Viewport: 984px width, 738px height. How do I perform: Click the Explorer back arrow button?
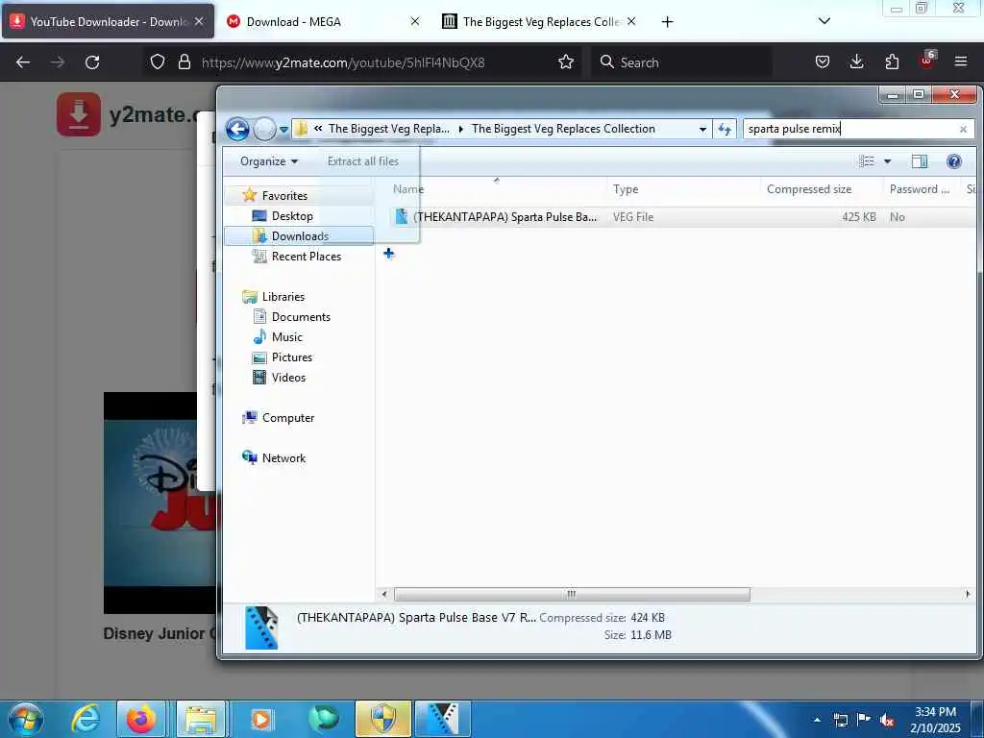(x=237, y=130)
